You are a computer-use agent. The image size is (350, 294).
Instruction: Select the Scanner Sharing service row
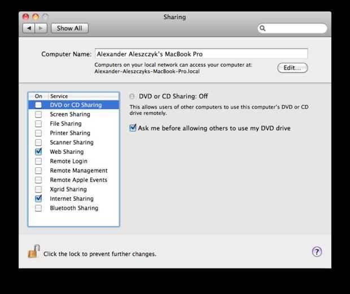pyautogui.click(x=73, y=142)
